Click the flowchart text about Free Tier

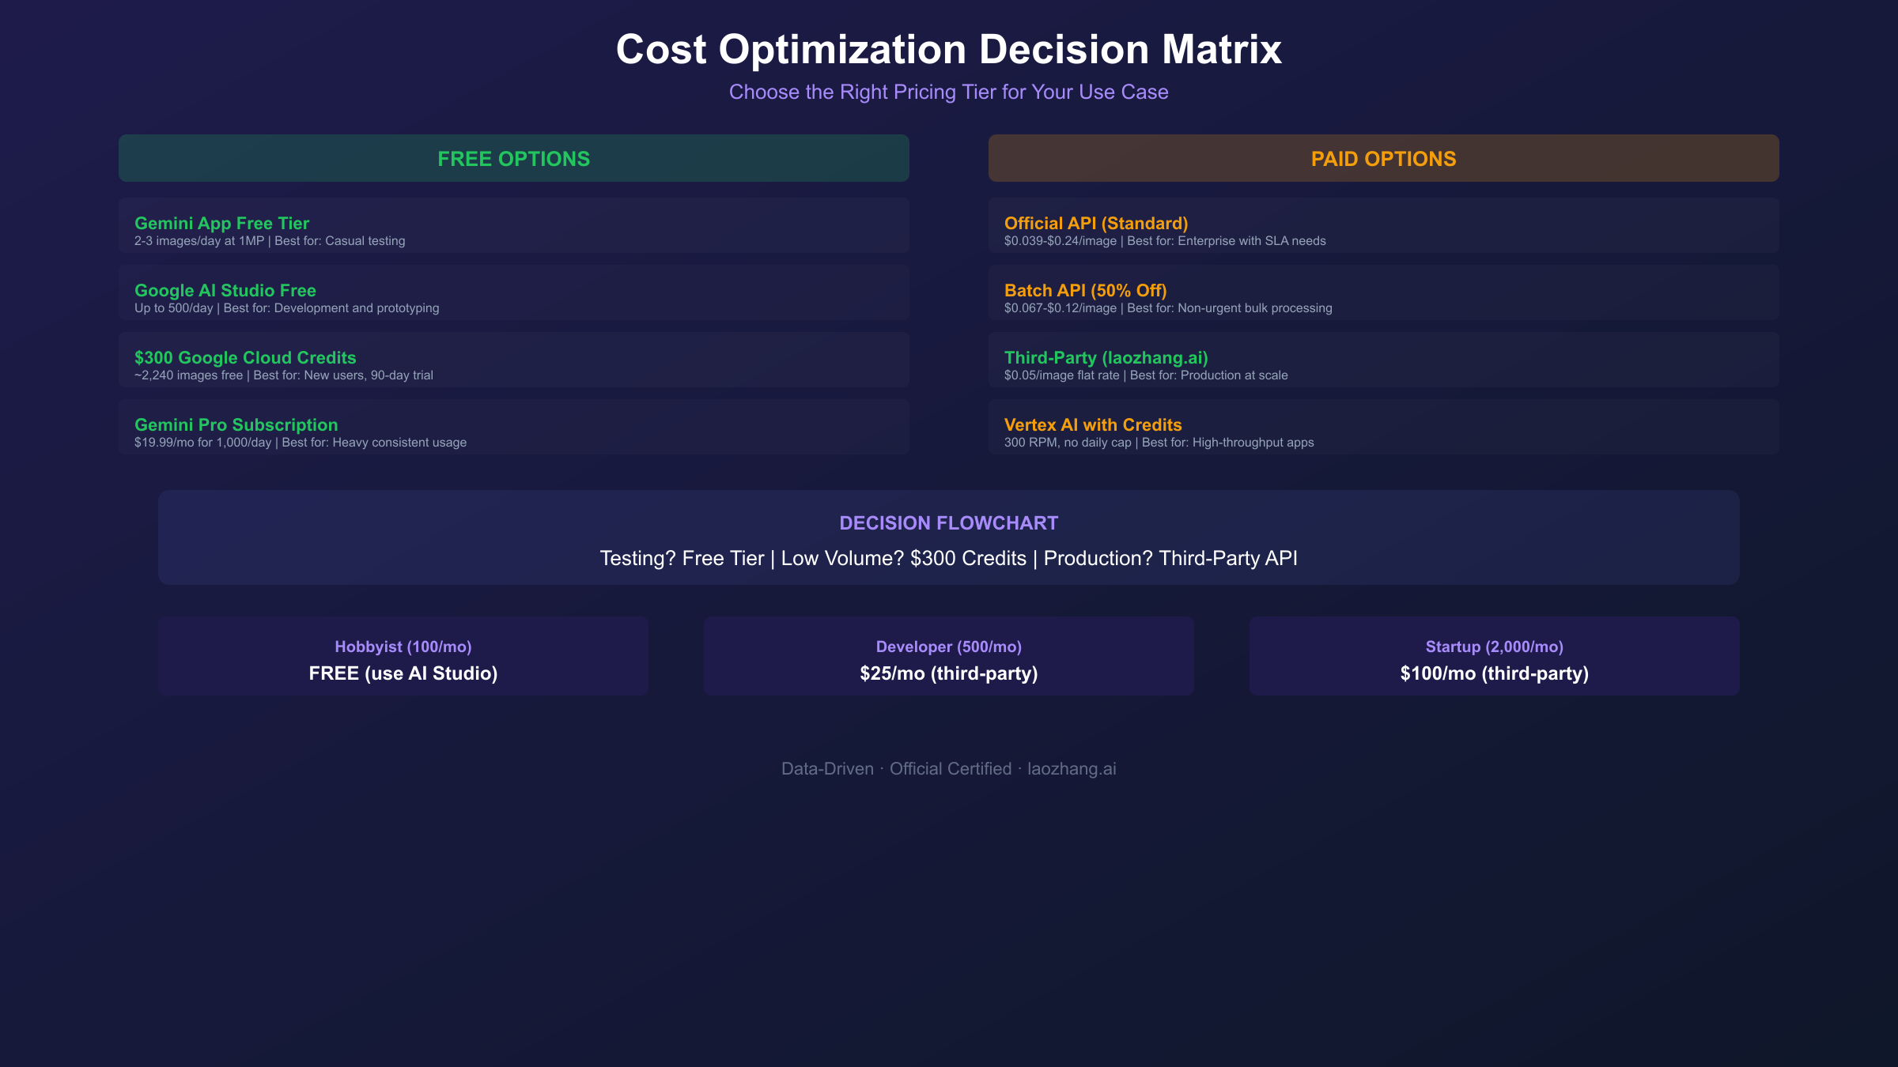[x=682, y=559]
